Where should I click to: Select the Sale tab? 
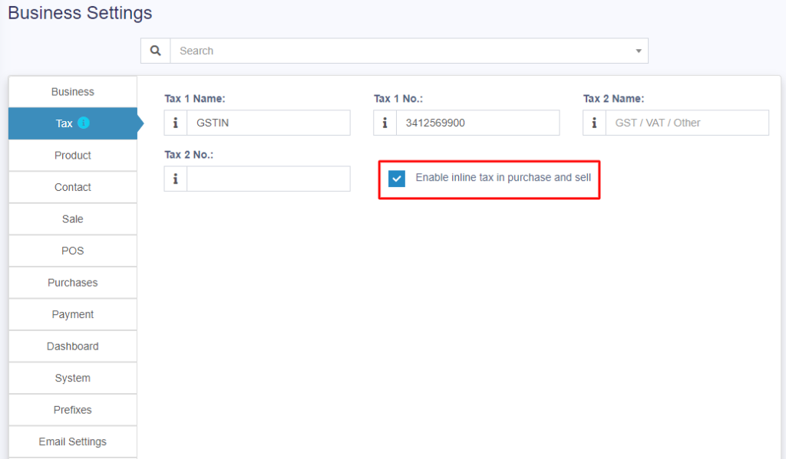73,219
